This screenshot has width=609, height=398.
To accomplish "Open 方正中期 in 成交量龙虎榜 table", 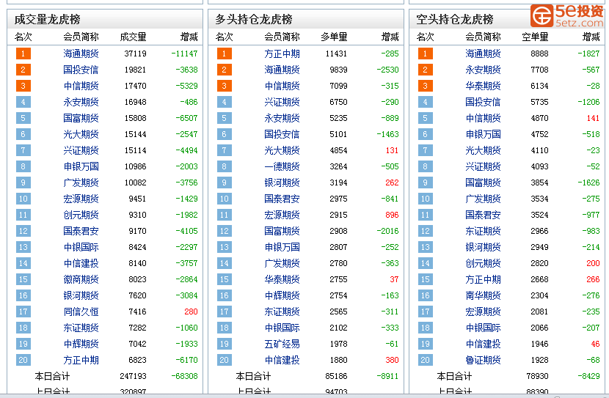I will click(x=81, y=360).
